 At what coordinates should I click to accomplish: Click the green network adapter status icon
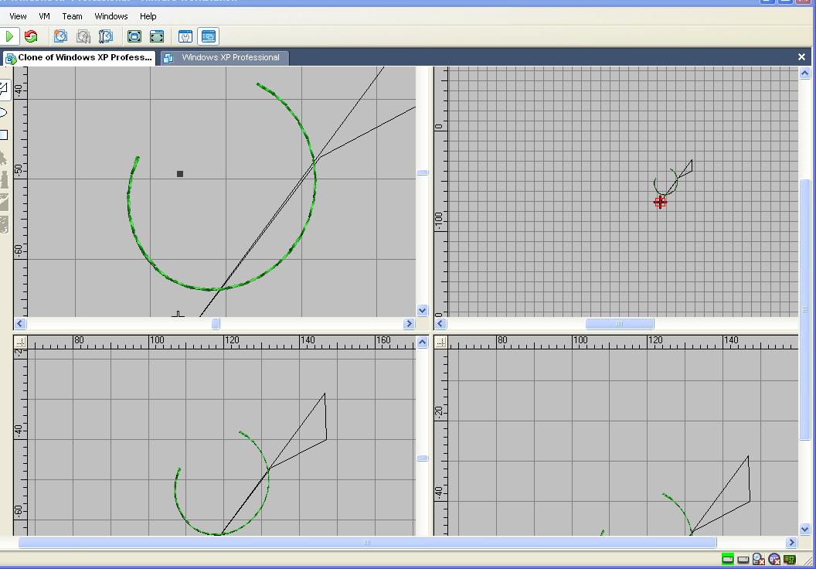pyautogui.click(x=790, y=559)
